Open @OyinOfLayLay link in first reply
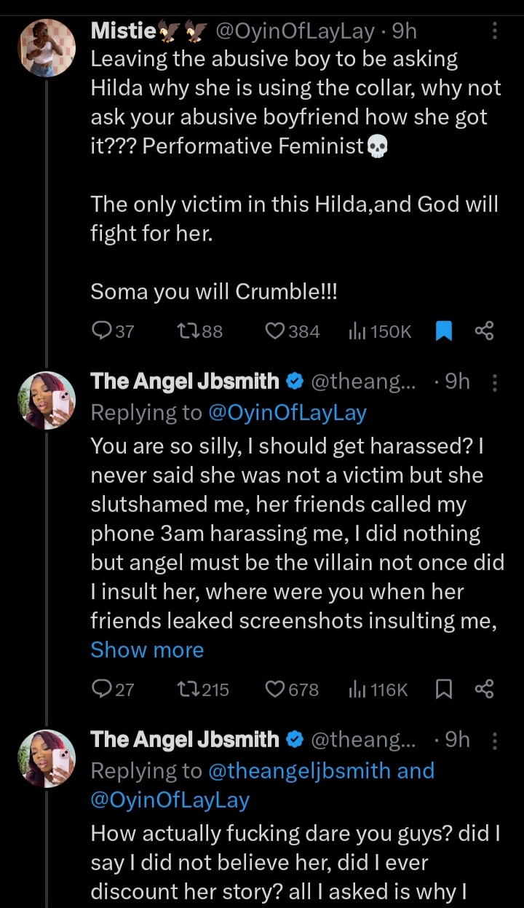Screen dimensions: 524x908 pyautogui.click(x=287, y=413)
